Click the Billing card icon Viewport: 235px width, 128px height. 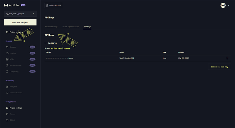pyautogui.click(x=7, y=120)
